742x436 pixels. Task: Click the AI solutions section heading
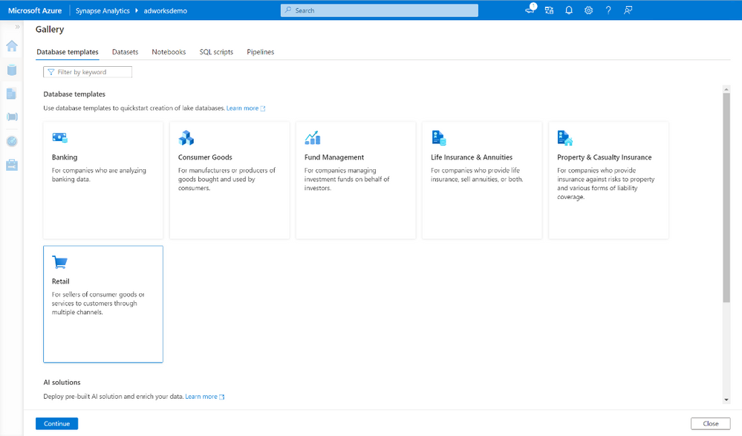pos(62,383)
